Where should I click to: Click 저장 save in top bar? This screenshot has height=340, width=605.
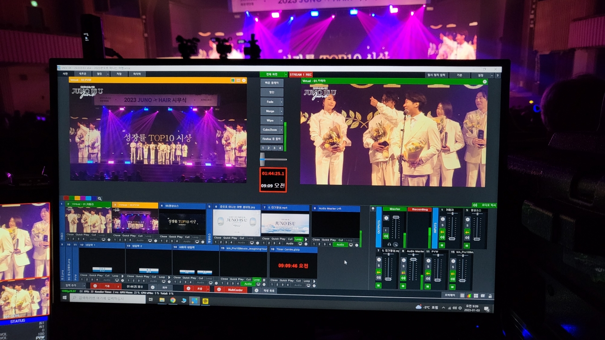tap(119, 74)
